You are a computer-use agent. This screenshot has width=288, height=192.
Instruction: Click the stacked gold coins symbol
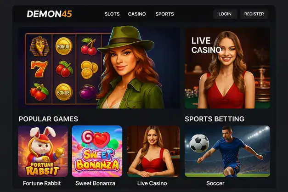tap(89, 69)
